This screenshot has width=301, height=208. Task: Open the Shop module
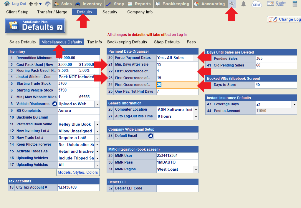[115, 4]
